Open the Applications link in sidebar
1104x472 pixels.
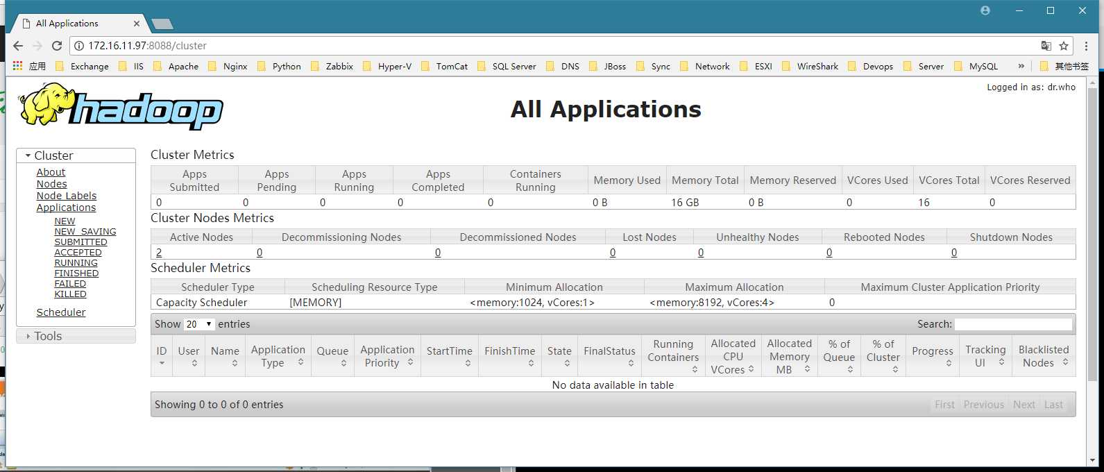[x=66, y=208]
